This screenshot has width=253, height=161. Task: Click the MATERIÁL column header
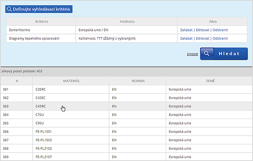tap(71, 81)
